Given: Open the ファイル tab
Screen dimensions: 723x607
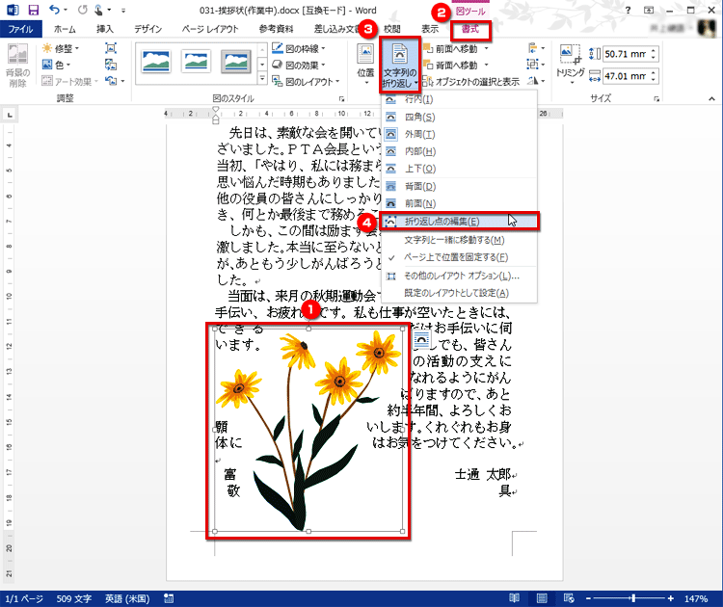Looking at the screenshot, I should click(21, 29).
